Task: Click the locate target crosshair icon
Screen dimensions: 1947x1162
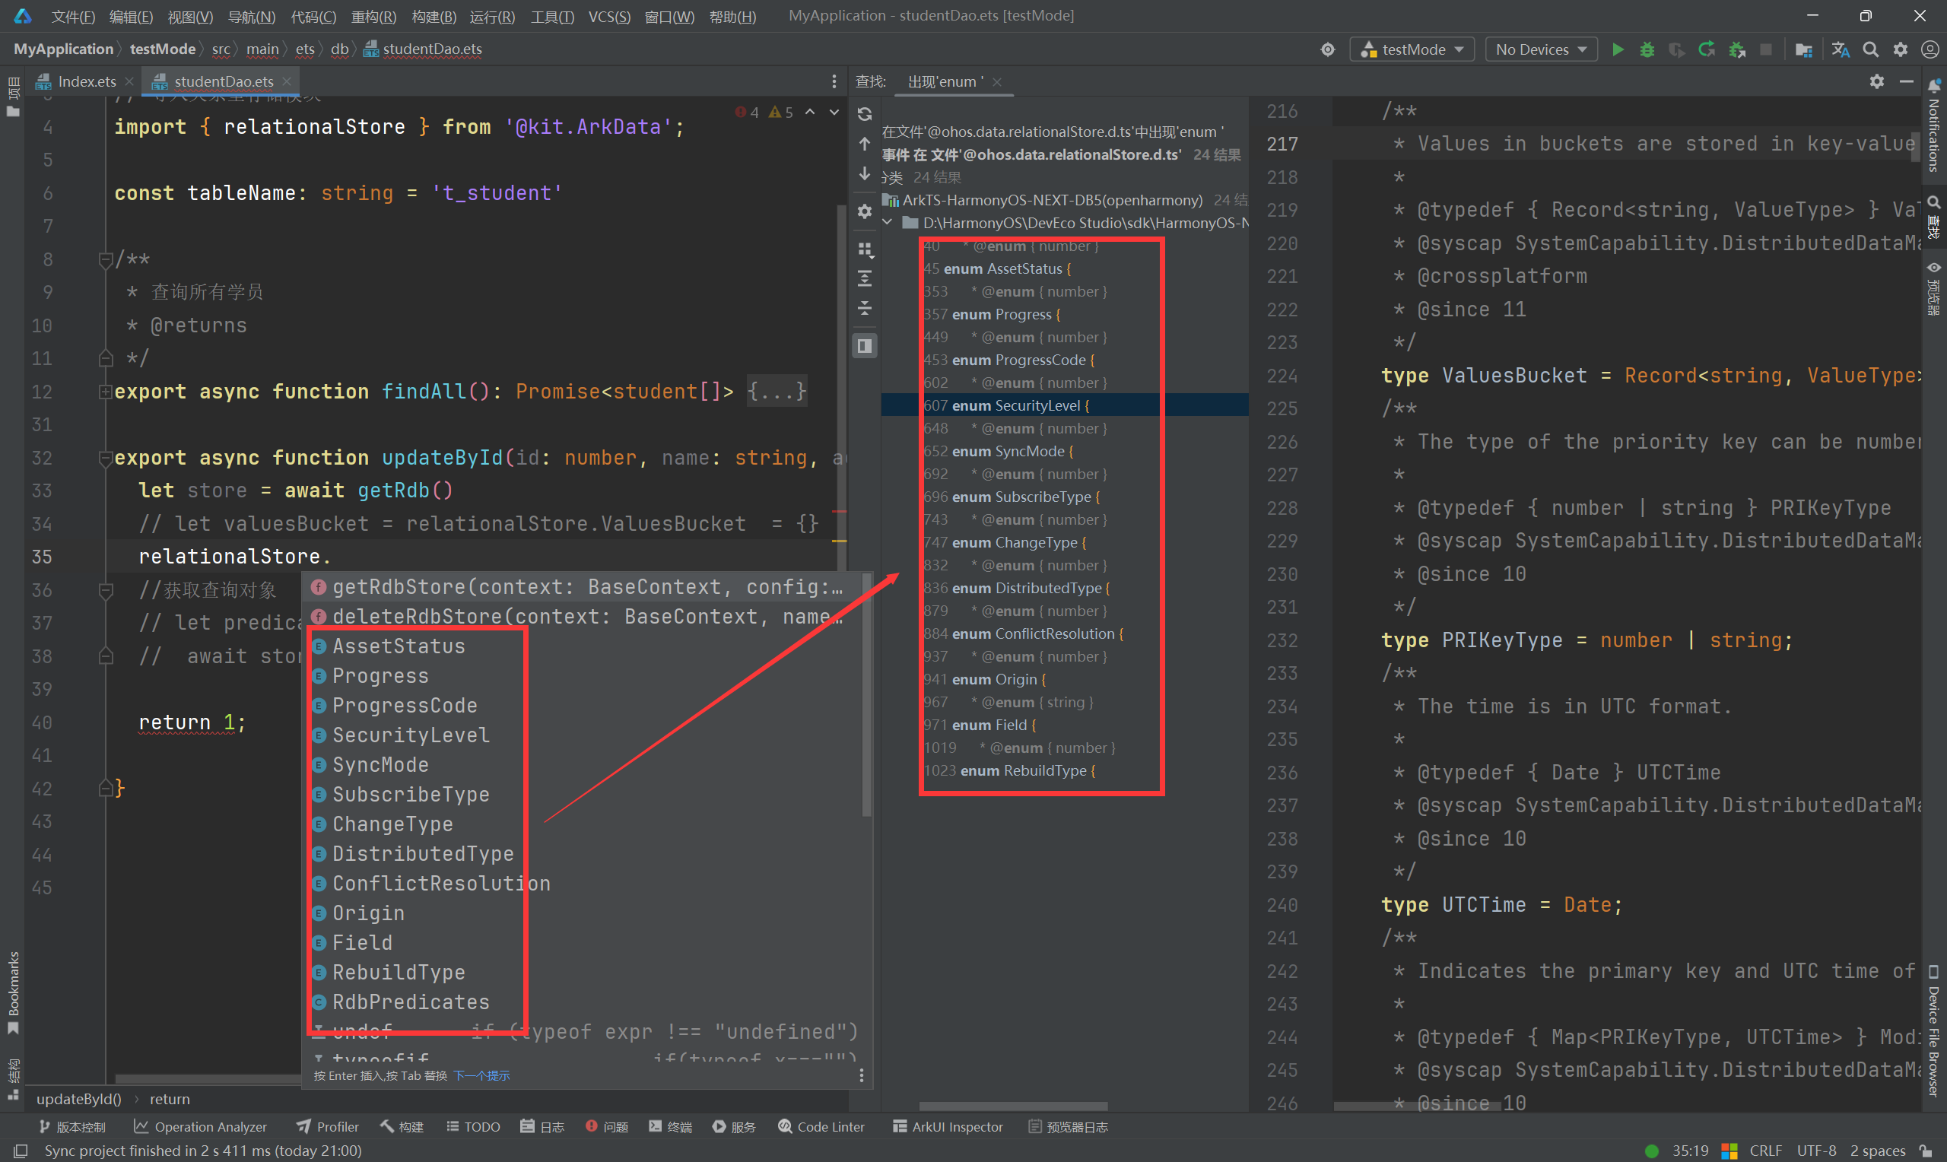Action: pyautogui.click(x=1328, y=49)
